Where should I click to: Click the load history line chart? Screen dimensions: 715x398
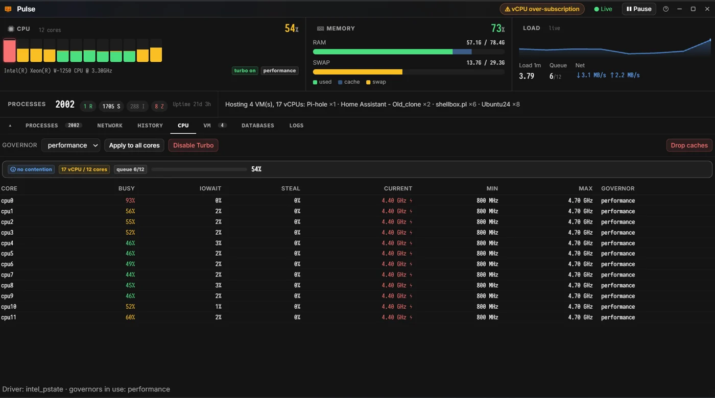pos(615,47)
